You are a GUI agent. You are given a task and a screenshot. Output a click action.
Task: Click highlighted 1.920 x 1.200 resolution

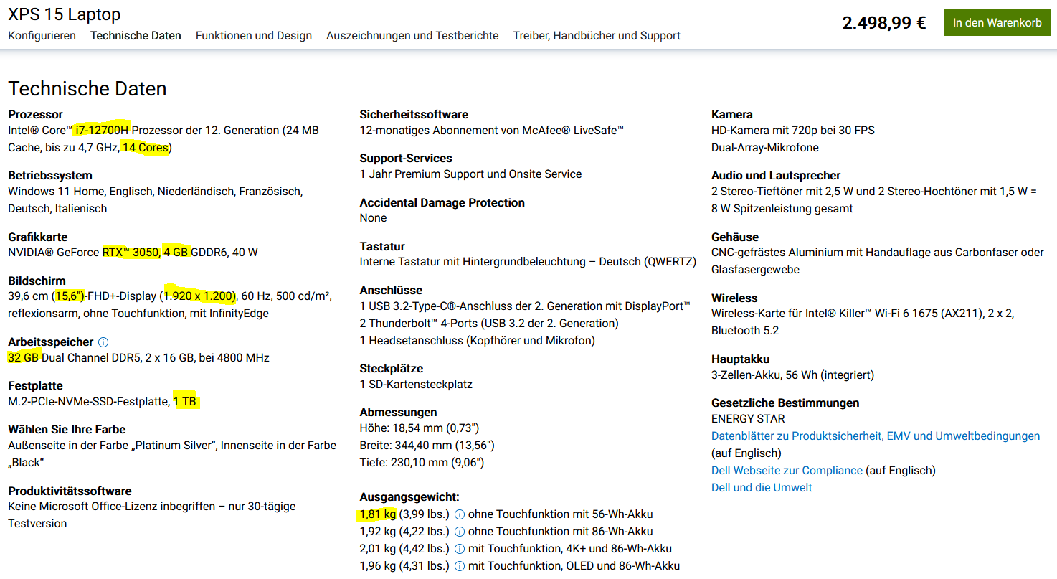199,296
